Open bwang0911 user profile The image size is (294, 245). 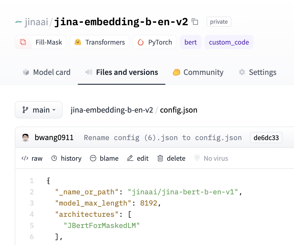(x=54, y=138)
